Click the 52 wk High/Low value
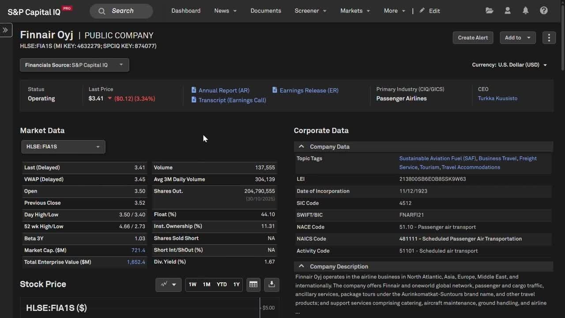565x318 pixels. tap(132, 226)
